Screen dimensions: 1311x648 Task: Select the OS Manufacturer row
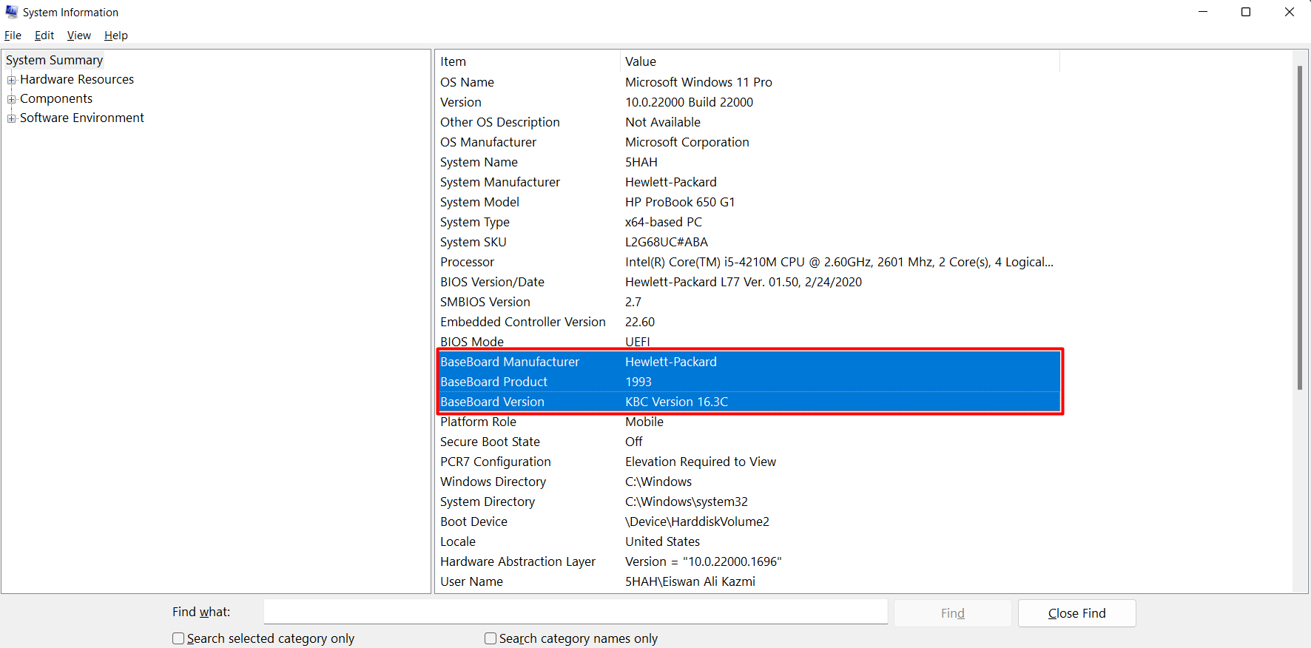749,142
